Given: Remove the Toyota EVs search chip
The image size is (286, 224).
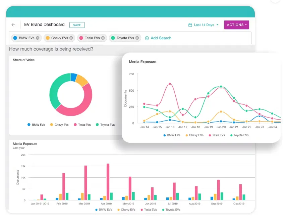Looking at the screenshot, I should [137, 38].
